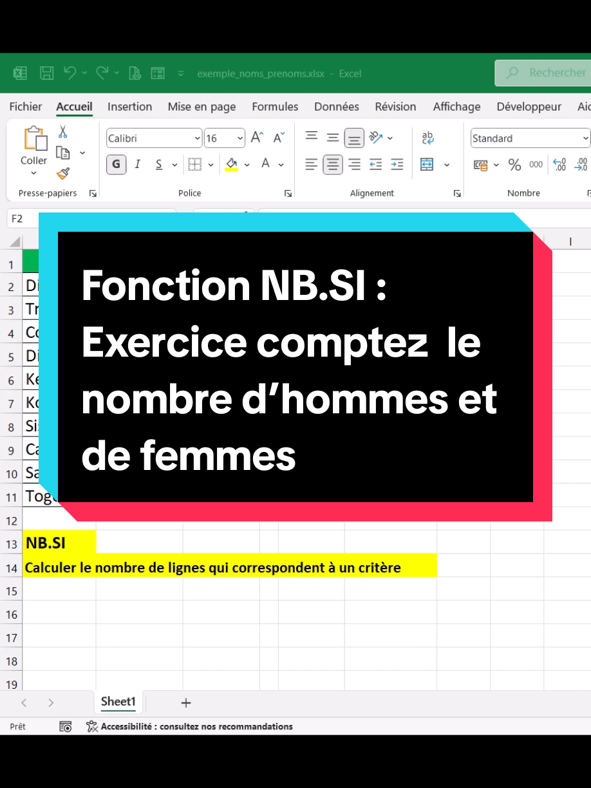This screenshot has width=591, height=788.
Task: Copy the selected cells
Action: click(62, 153)
